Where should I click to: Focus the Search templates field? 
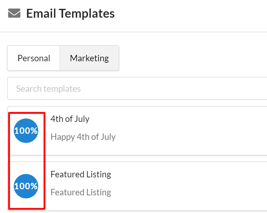click(138, 89)
